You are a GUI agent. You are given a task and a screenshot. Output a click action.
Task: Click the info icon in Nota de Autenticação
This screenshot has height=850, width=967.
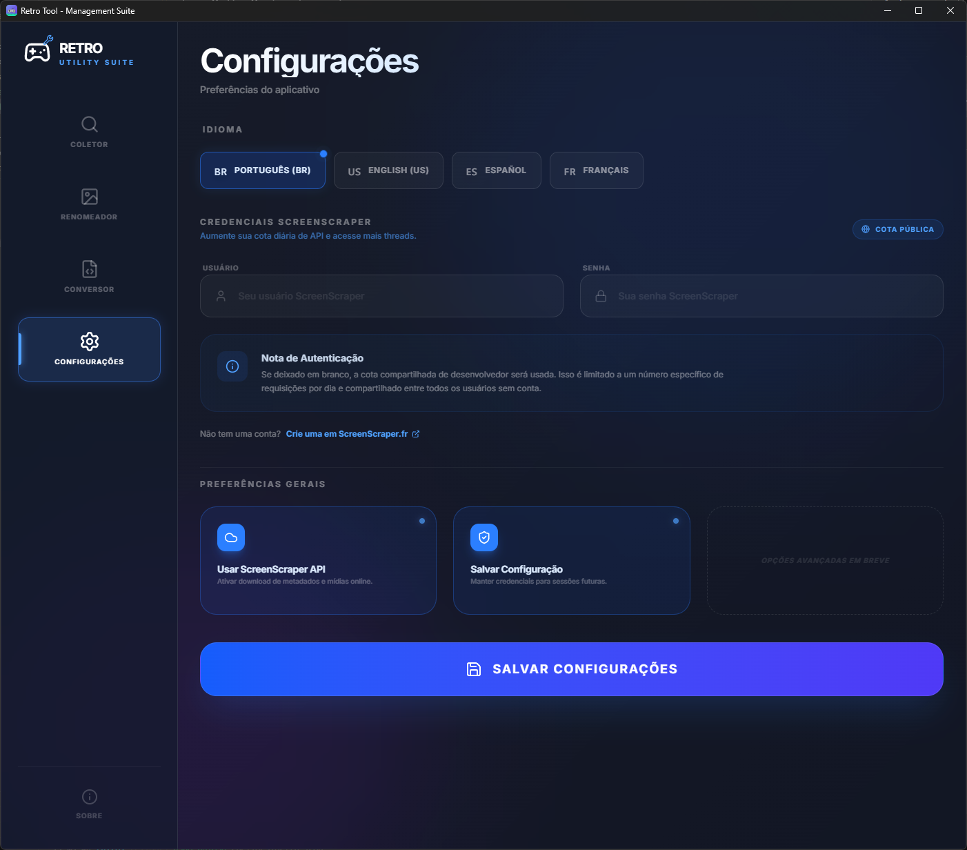tap(232, 366)
